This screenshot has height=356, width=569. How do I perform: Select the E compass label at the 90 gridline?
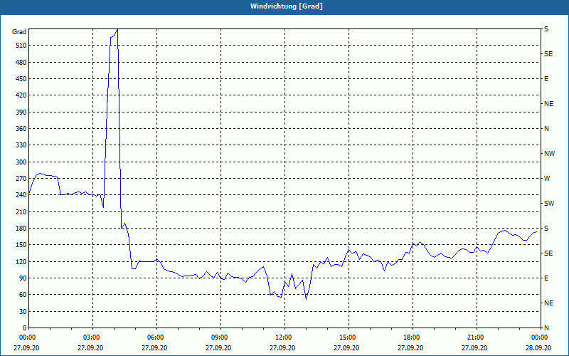(546, 278)
